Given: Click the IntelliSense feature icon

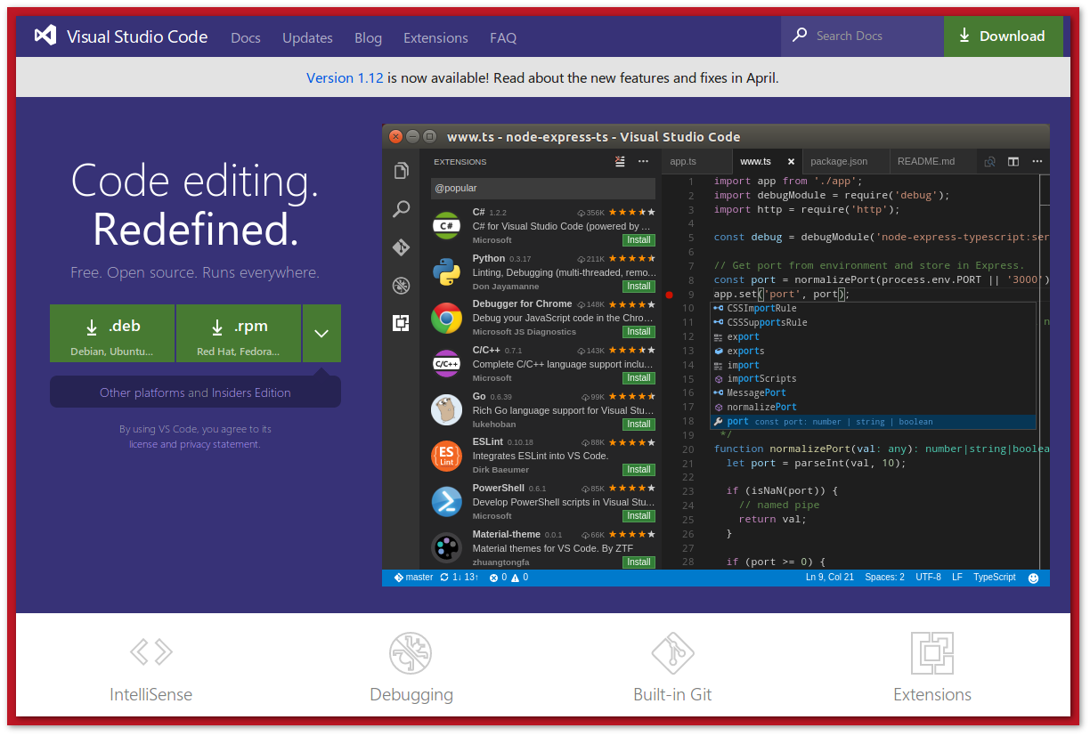Looking at the screenshot, I should 151,652.
